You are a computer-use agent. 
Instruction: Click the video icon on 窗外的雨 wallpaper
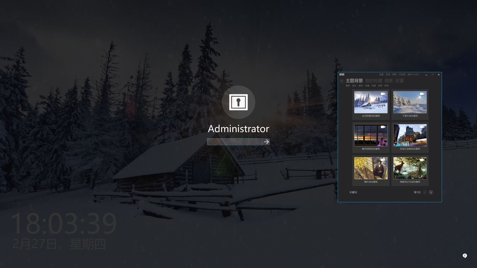(384, 126)
